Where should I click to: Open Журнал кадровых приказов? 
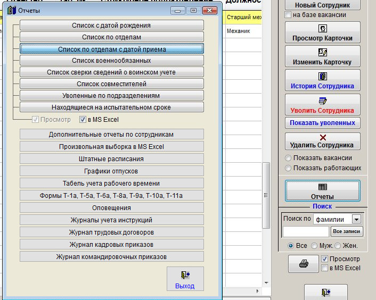pos(112,244)
